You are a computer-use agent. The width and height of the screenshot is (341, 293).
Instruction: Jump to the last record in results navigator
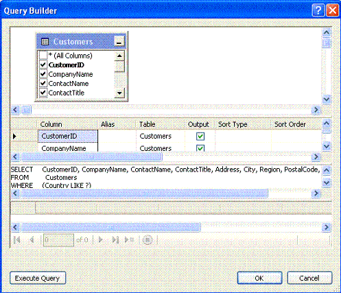[x=115, y=240]
